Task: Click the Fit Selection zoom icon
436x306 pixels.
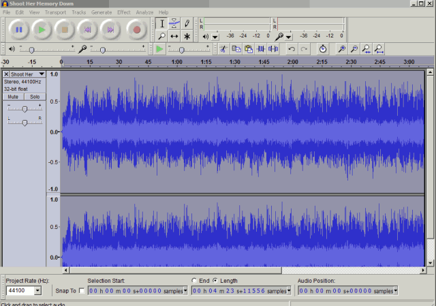Action: tap(367, 49)
